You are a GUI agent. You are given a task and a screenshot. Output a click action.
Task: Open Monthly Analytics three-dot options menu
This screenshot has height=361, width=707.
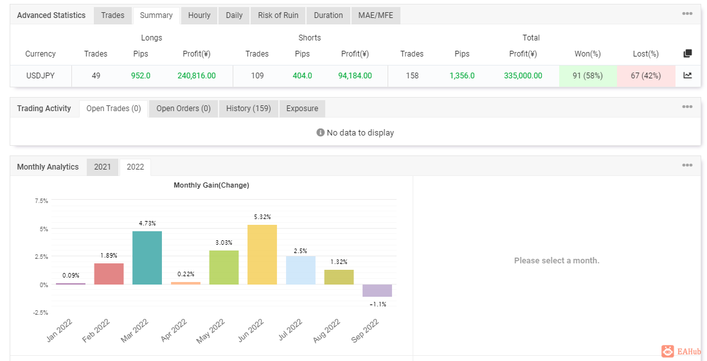click(x=687, y=166)
